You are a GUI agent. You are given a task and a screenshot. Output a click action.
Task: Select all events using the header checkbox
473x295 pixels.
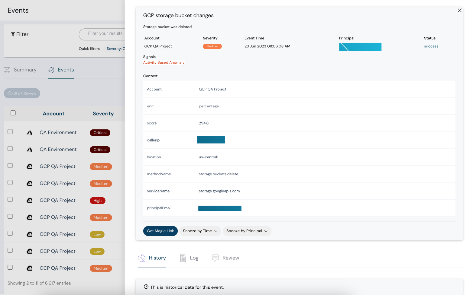click(13, 113)
